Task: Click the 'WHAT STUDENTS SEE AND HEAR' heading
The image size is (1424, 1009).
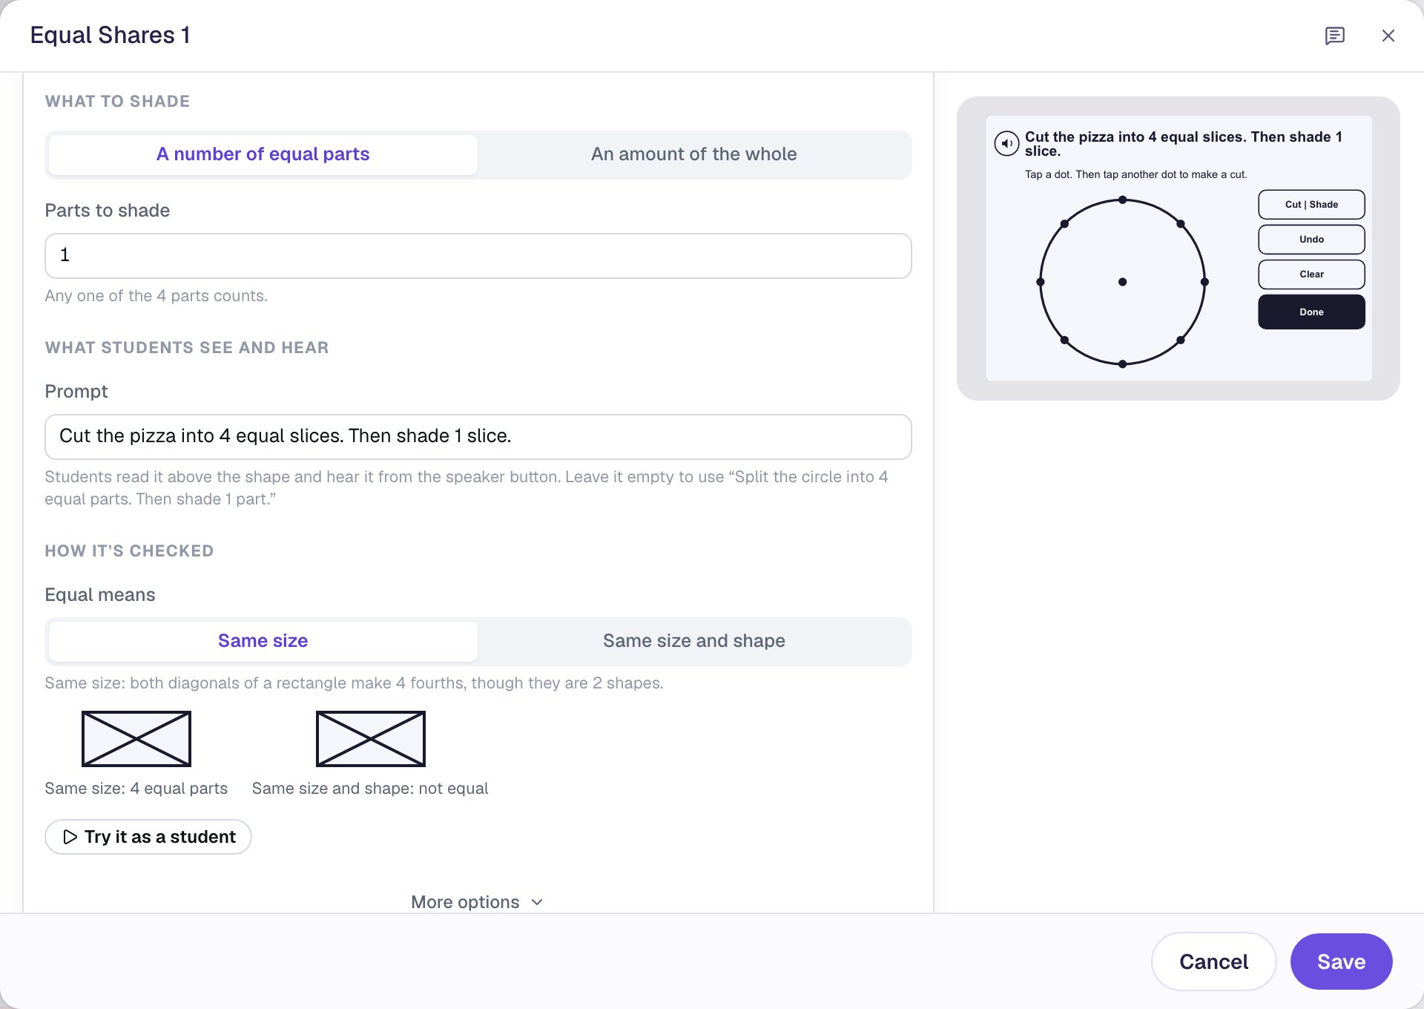Action: tap(187, 348)
